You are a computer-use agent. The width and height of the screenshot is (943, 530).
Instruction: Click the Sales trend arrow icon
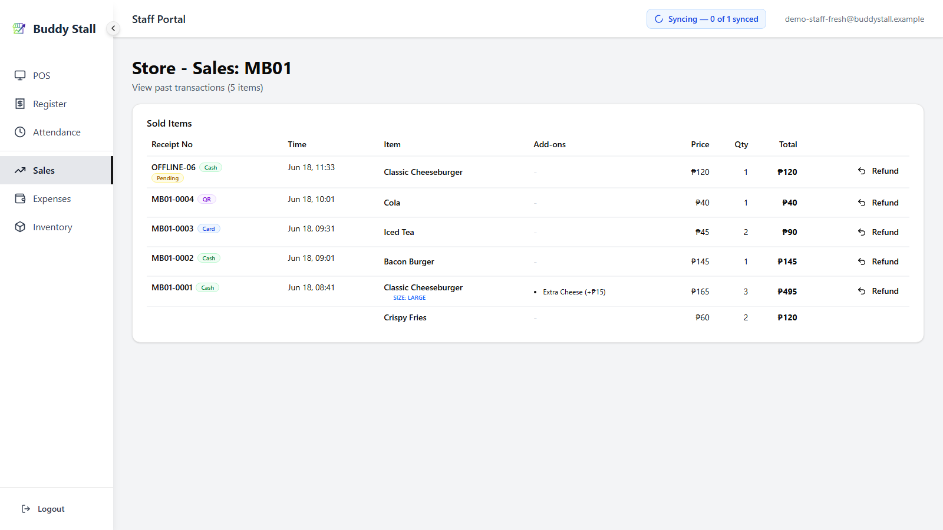[20, 170]
